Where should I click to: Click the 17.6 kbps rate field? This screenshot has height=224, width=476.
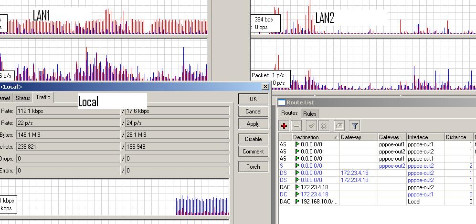coord(177,111)
